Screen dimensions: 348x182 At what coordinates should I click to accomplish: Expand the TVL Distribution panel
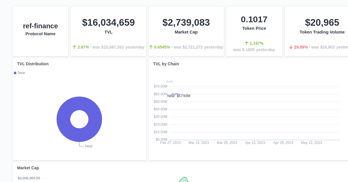click(x=33, y=64)
